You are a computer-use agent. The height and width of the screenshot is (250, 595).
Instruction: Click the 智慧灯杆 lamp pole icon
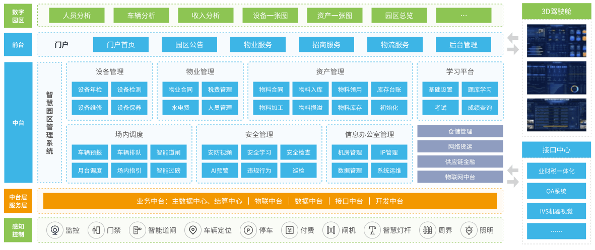tap(372, 230)
